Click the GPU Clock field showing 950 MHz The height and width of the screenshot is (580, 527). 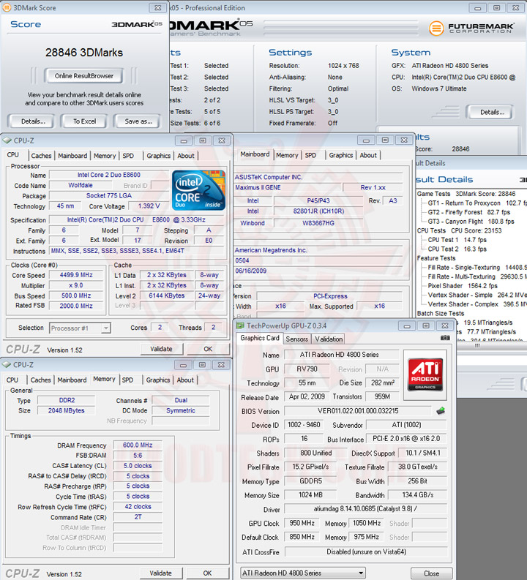(x=302, y=523)
